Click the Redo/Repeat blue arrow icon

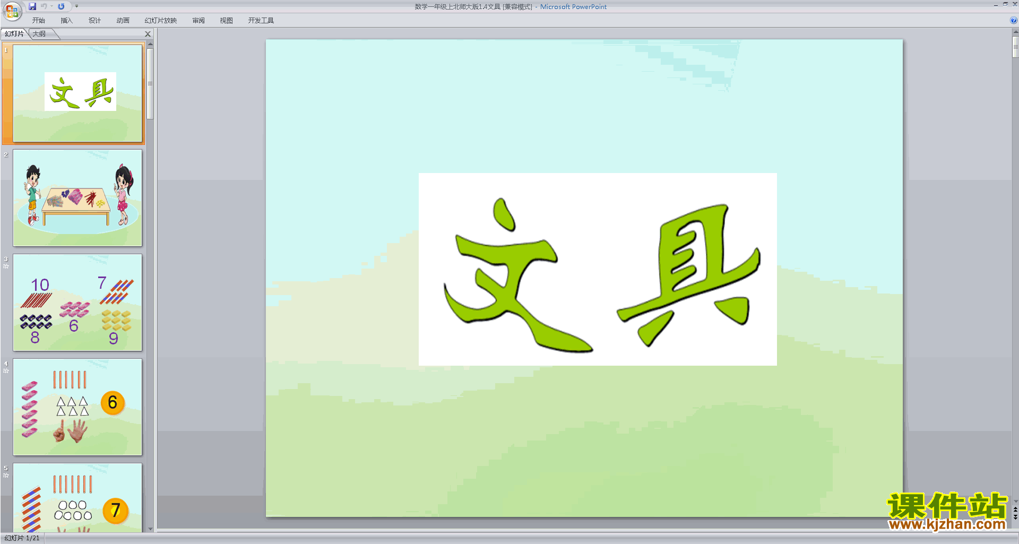[61, 6]
